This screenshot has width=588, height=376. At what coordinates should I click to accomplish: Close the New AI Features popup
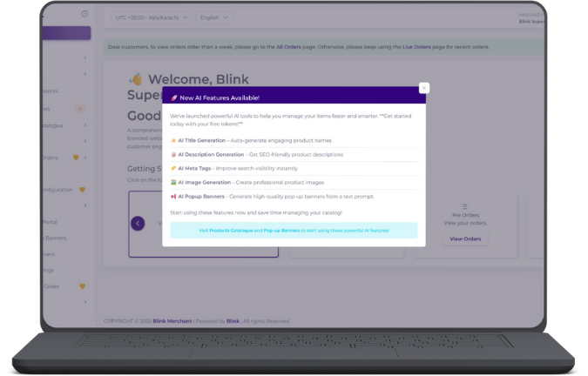pyautogui.click(x=423, y=88)
